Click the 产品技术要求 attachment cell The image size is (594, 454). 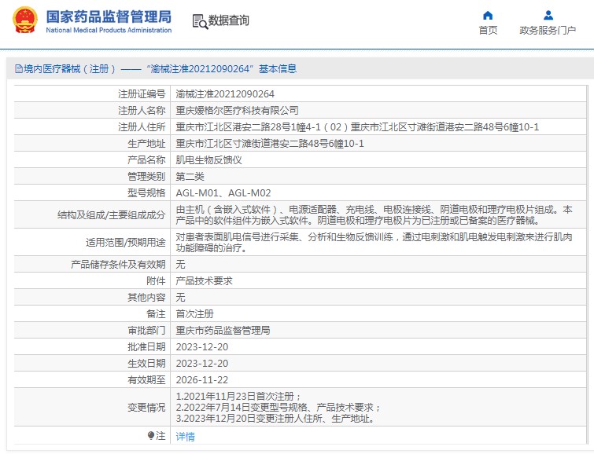[204, 280]
